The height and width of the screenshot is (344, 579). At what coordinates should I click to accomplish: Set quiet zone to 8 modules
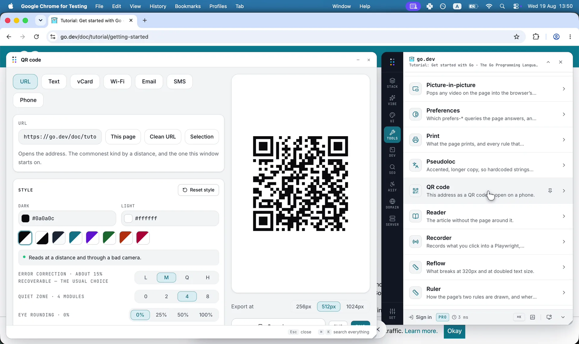(x=207, y=296)
